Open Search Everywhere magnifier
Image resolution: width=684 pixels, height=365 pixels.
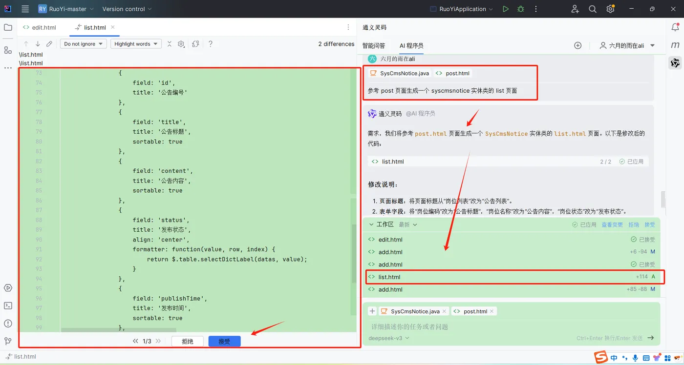tap(593, 9)
